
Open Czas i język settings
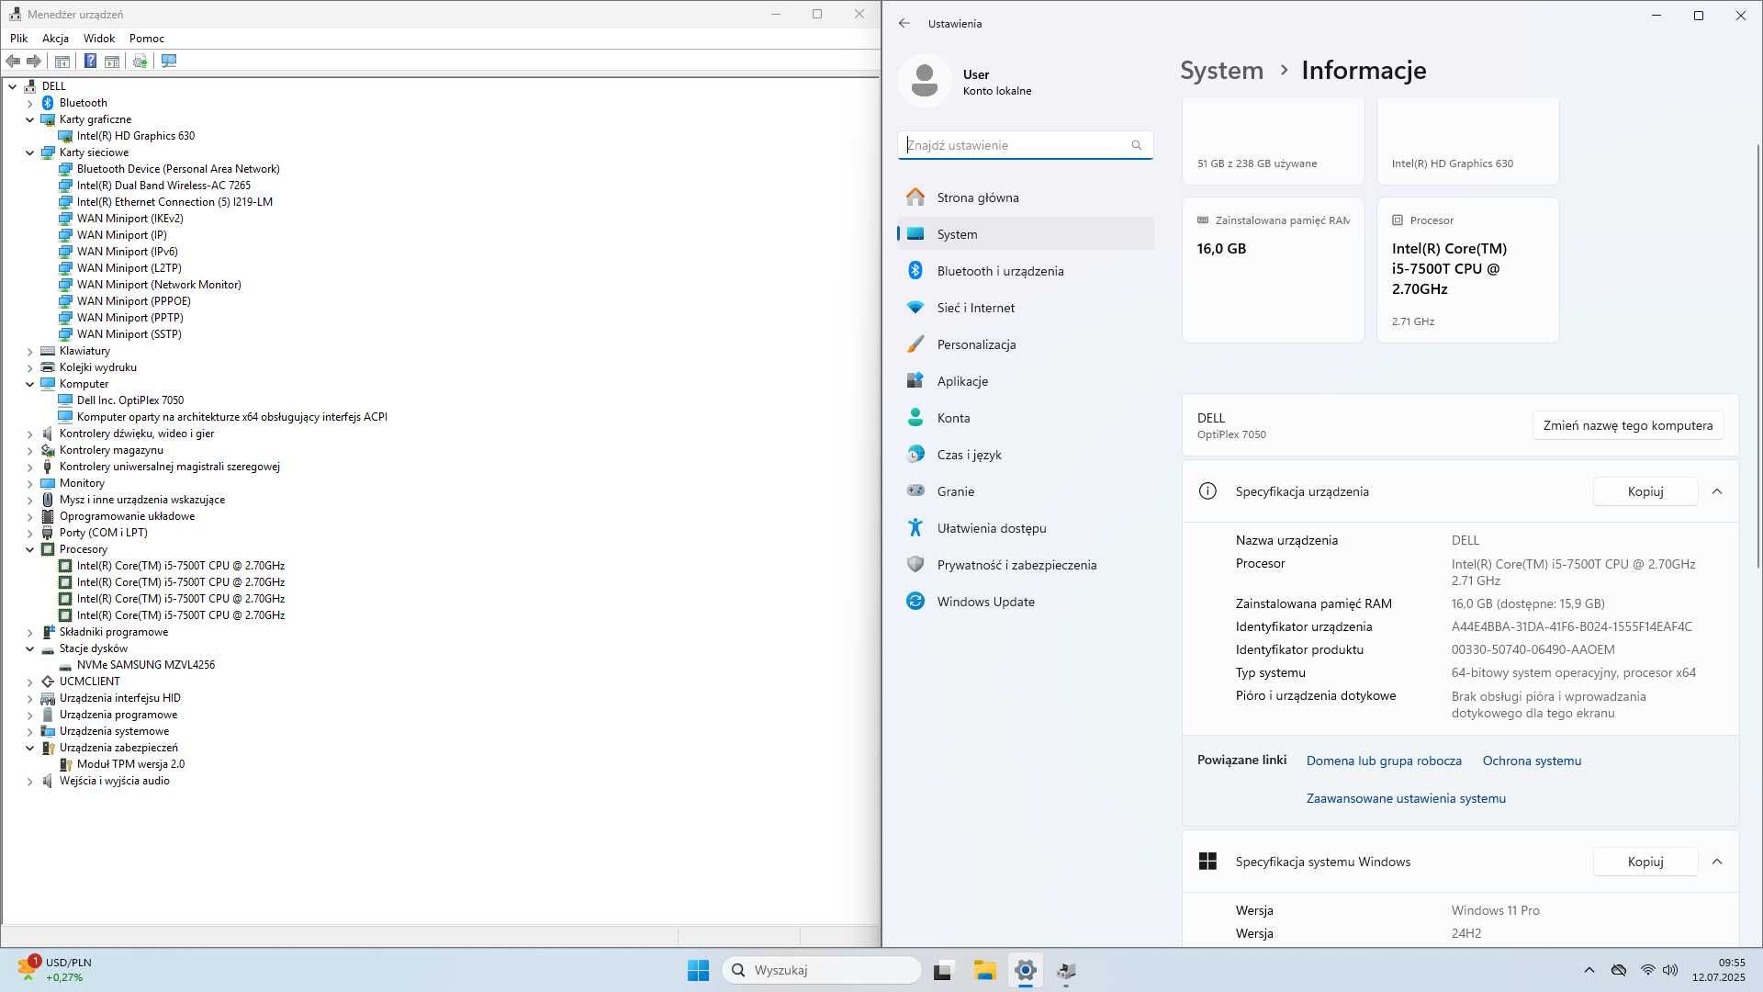[1025, 455]
